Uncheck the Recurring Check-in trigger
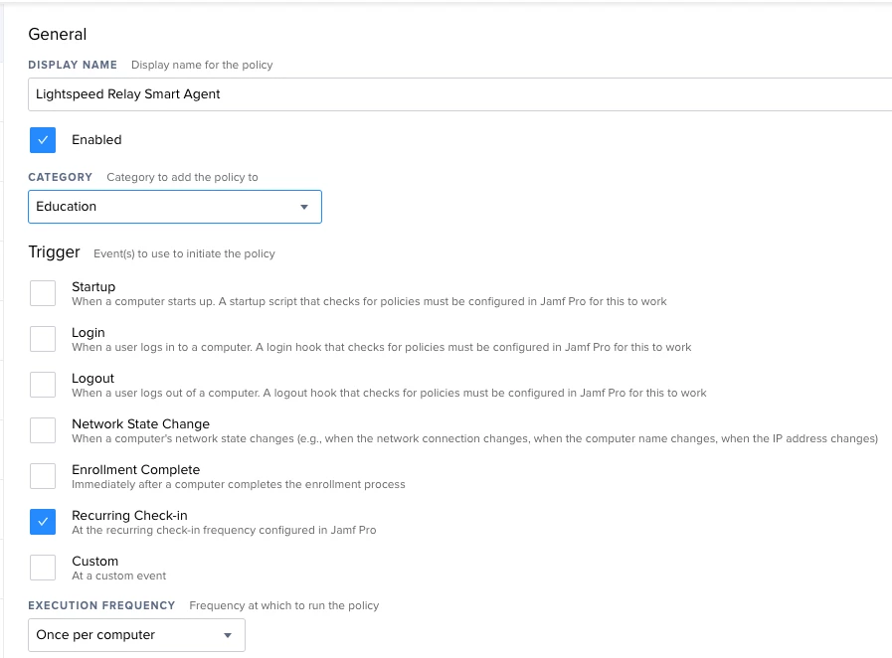Viewport: 892px width, 658px height. click(x=43, y=522)
